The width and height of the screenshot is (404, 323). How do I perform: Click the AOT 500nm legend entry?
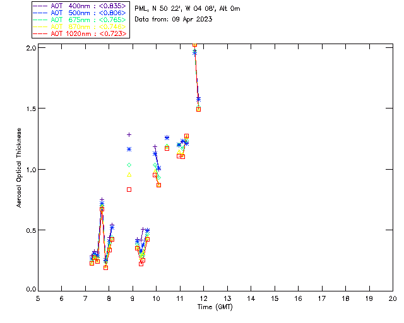[x=80, y=13]
